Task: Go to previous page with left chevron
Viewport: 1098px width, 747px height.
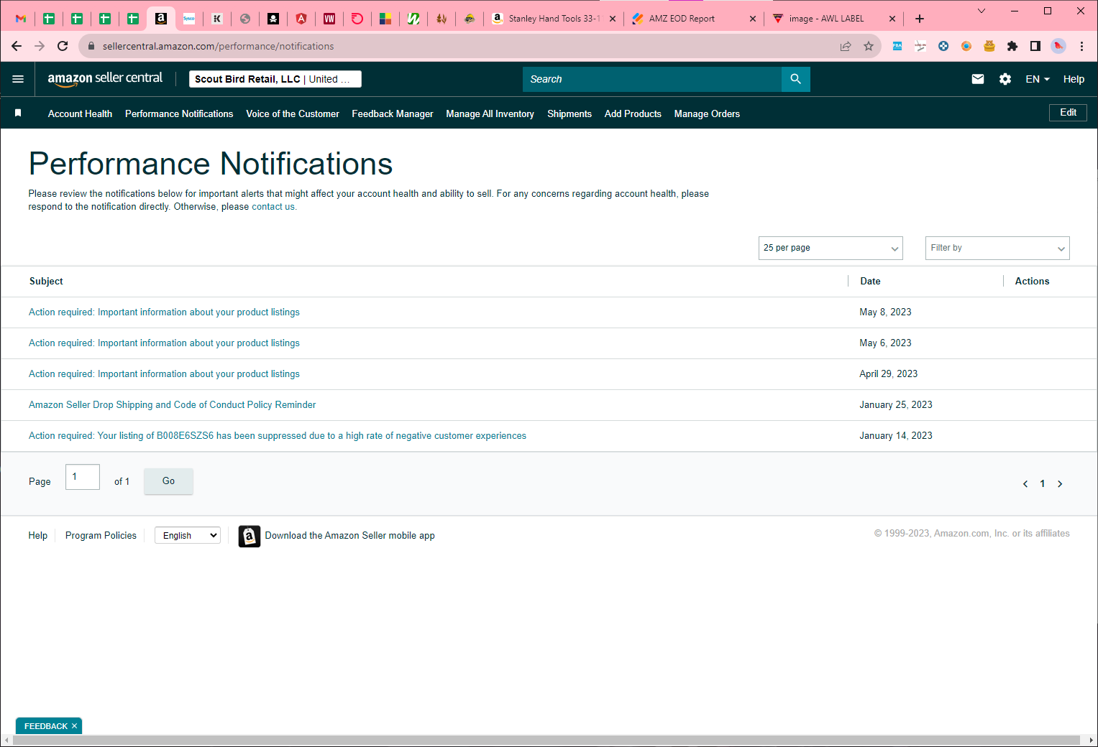Action: (1025, 484)
